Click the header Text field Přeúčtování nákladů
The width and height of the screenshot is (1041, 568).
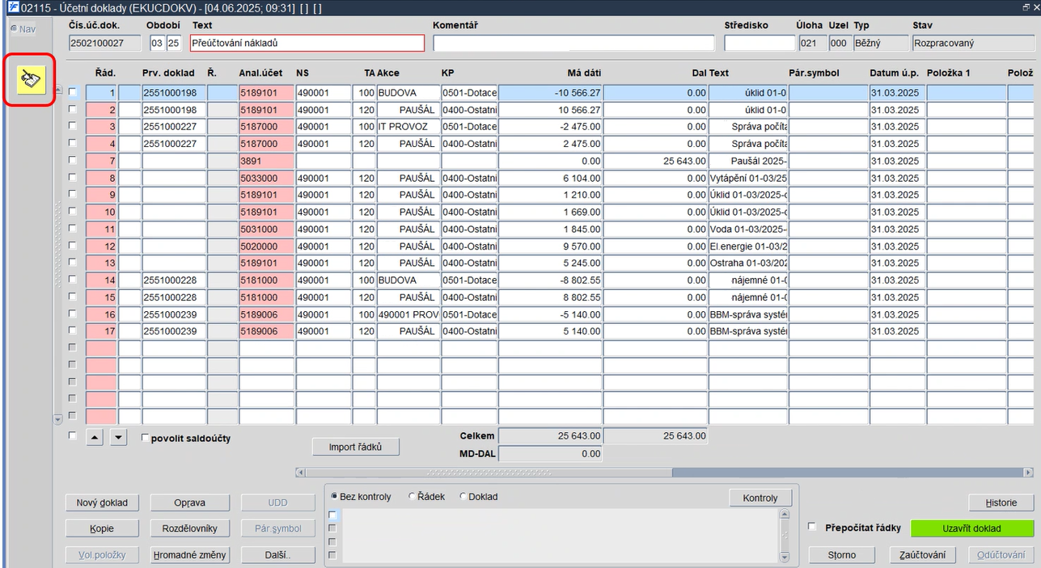tap(307, 43)
